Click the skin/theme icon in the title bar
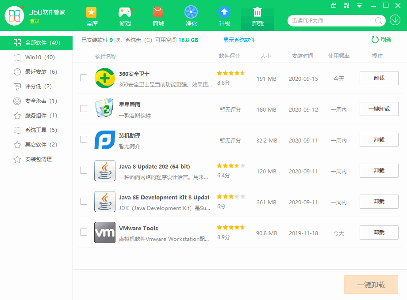This screenshot has height=300, width=407. [x=347, y=6]
